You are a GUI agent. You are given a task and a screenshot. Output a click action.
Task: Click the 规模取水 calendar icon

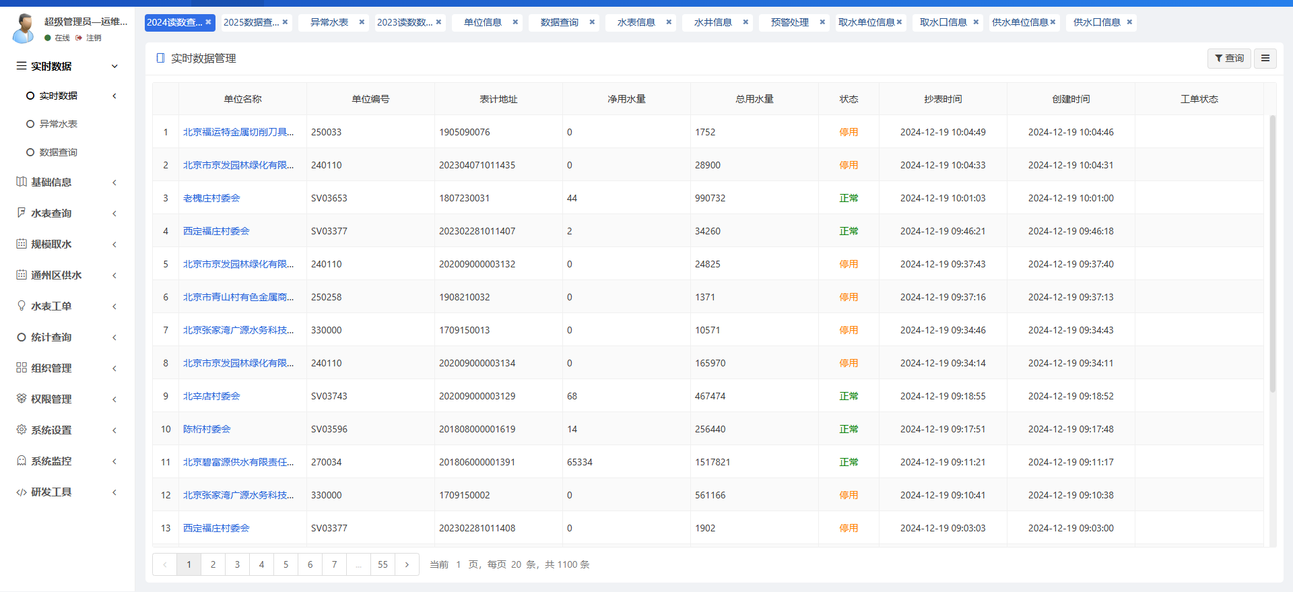click(x=22, y=244)
